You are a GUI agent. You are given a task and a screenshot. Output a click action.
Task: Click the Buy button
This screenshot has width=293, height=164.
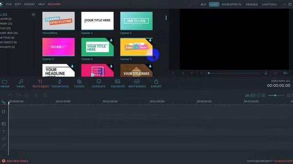pos(203,4)
